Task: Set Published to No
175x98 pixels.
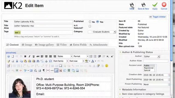Action: coord(90,22)
